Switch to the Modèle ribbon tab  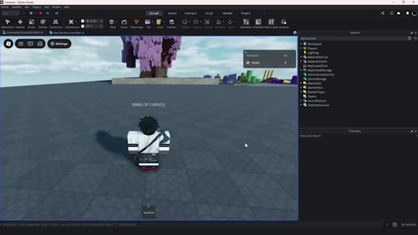[x=227, y=13]
